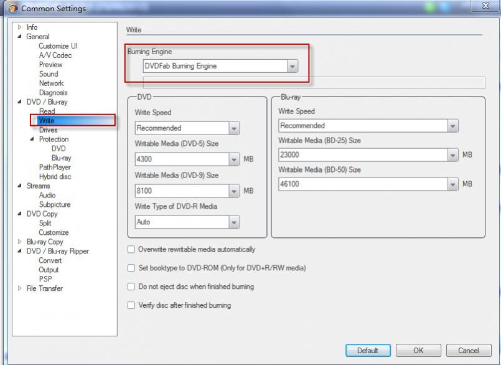The width and height of the screenshot is (501, 365).
Task: Click the empty field below Burning Engine
Action: point(314,83)
